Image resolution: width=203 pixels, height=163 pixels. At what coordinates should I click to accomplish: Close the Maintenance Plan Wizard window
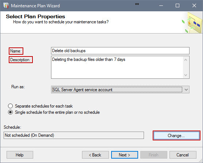pyautogui.click(x=194, y=5)
